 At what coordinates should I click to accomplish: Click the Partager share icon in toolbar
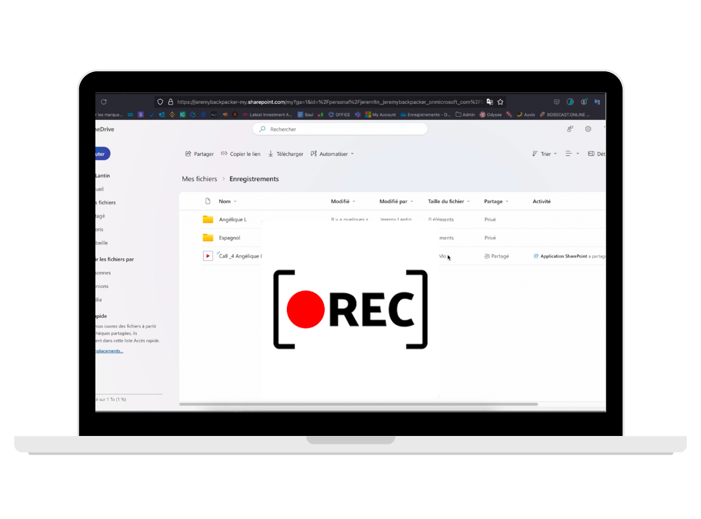(x=188, y=154)
